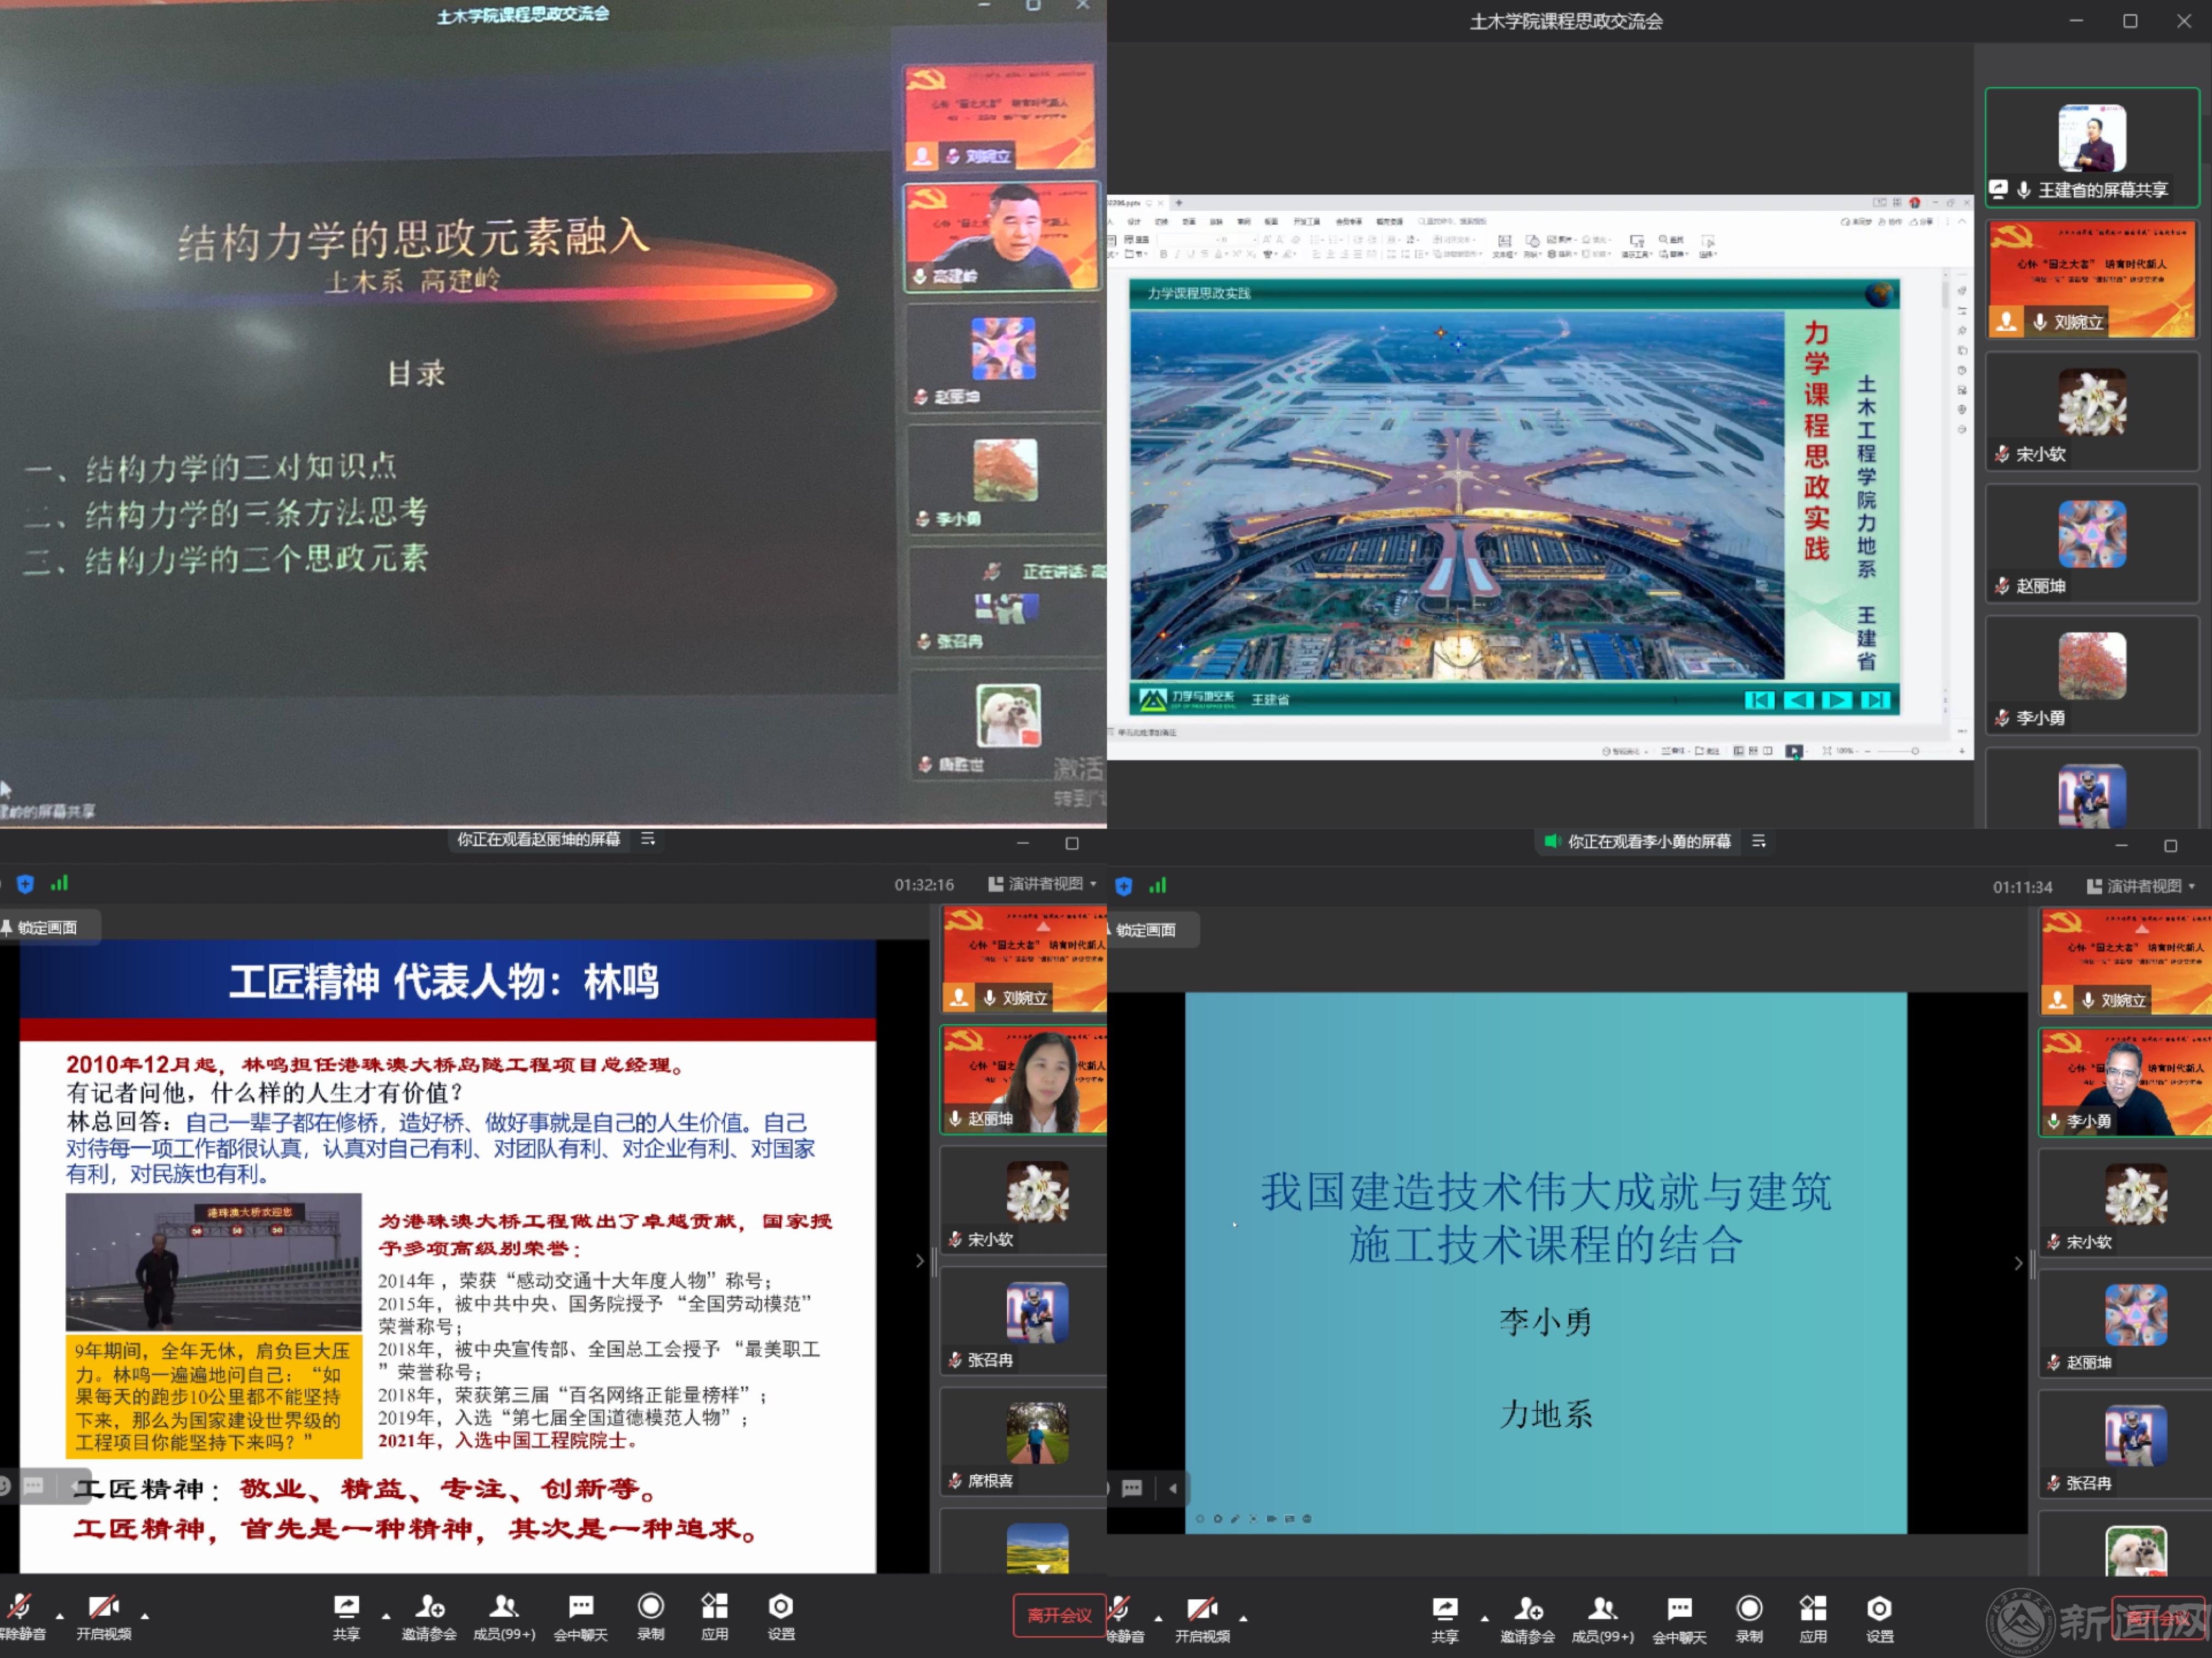The image size is (2212, 1658).
Task: Click the 邀请参会 invite participants icon
Action: point(429,1614)
